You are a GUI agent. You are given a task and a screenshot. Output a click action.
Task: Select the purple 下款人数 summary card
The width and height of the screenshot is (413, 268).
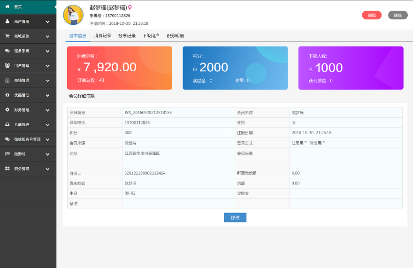351,68
